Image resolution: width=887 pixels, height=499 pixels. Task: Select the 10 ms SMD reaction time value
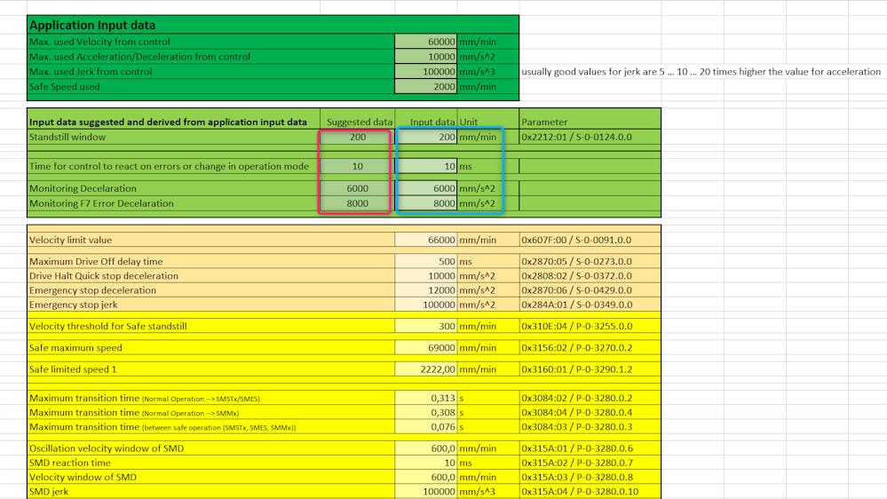(x=425, y=463)
